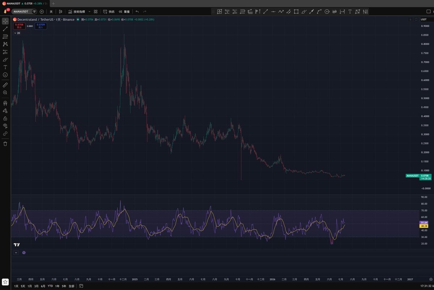Viewport: 434px width, 290px height.
Task: Toggle hide all drawings eye icon
Action: tap(5, 126)
